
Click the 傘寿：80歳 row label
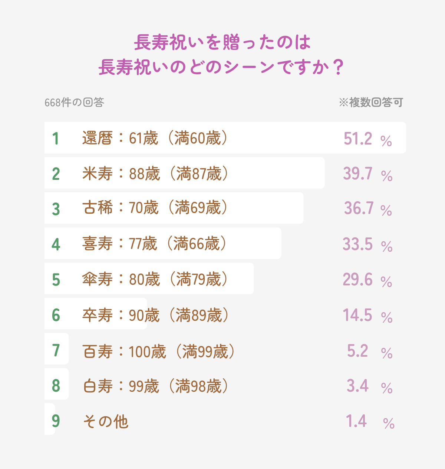tap(155, 279)
